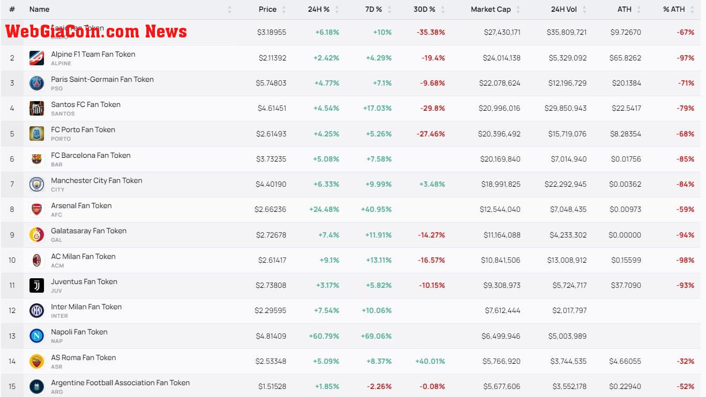Click the Santos FC logo icon
Viewport: 706px width, 397px height.
click(36, 108)
